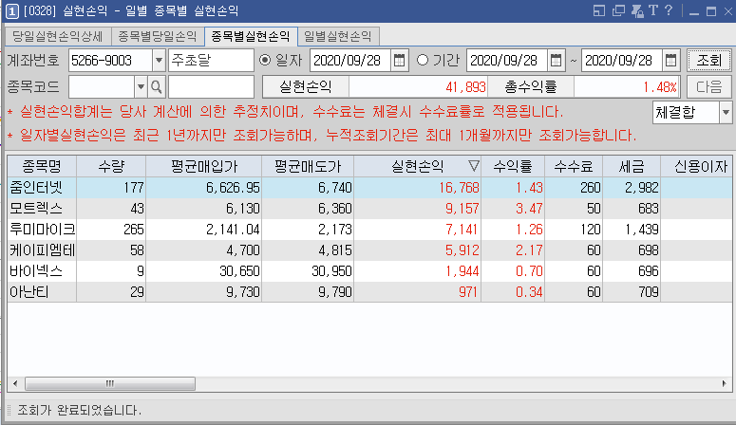Select the 바이넥스 row
736x425 pixels.
pos(369,271)
